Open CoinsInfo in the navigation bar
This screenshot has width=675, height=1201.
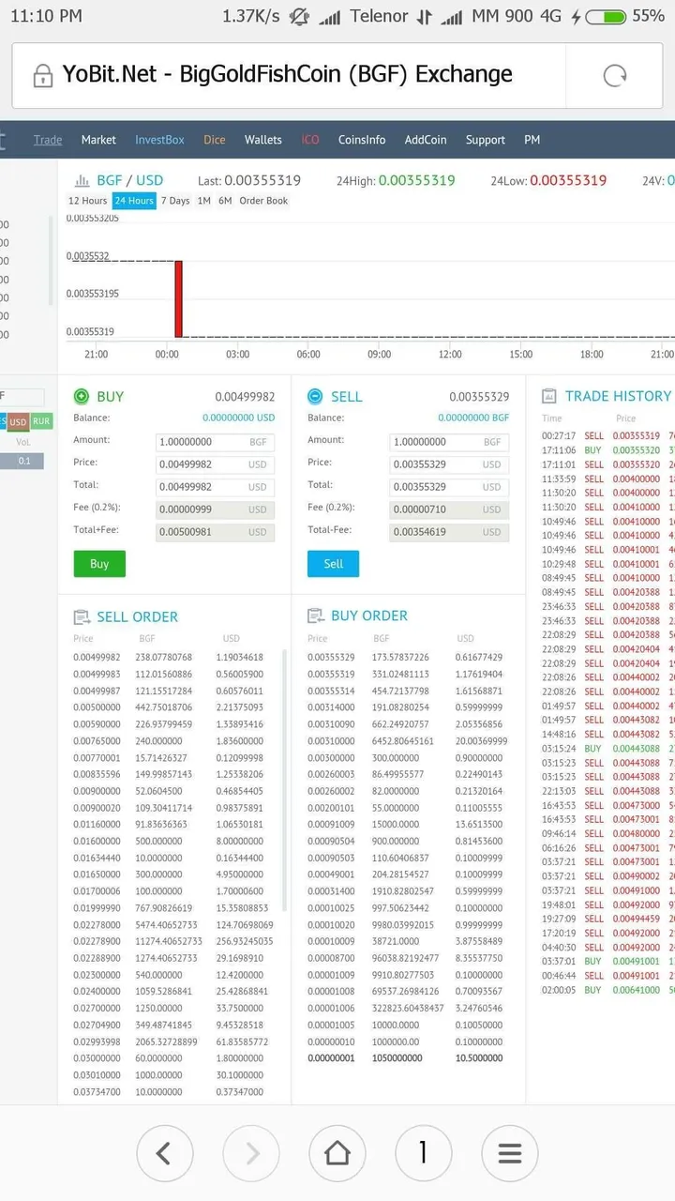click(x=362, y=140)
